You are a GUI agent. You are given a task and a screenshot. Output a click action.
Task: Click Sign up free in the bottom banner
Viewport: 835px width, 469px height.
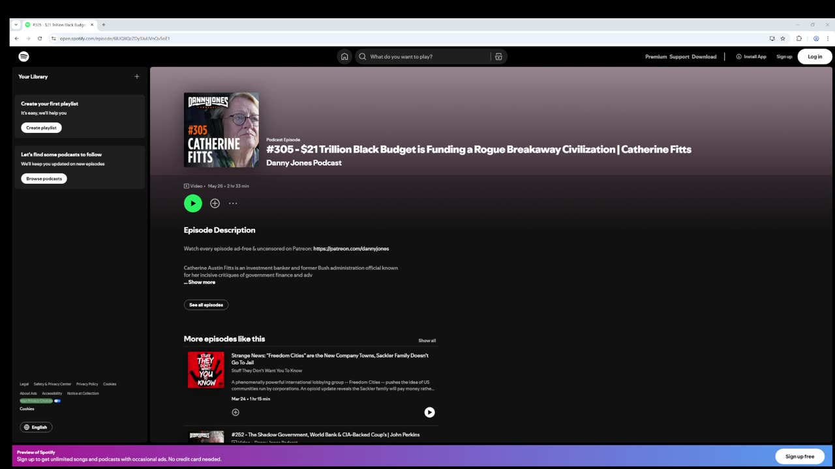(x=800, y=456)
